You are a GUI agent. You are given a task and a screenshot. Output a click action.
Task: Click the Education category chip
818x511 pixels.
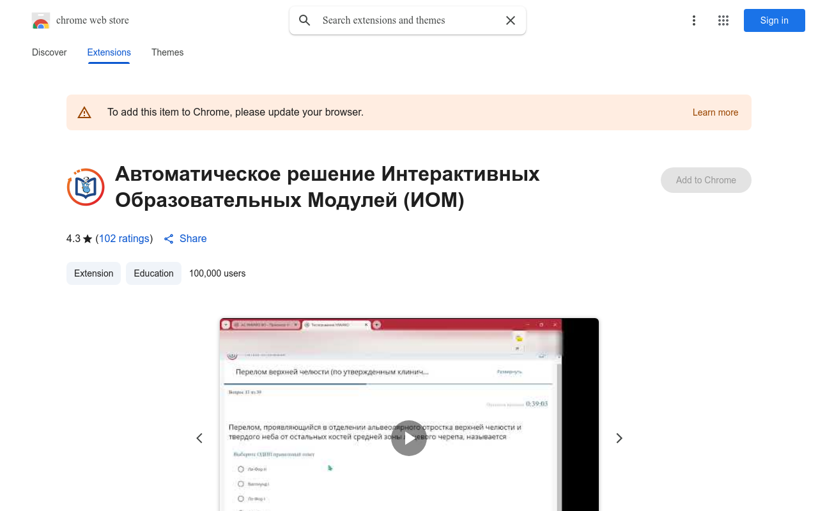click(153, 273)
